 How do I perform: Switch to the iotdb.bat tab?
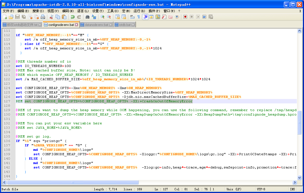pos(125,25)
